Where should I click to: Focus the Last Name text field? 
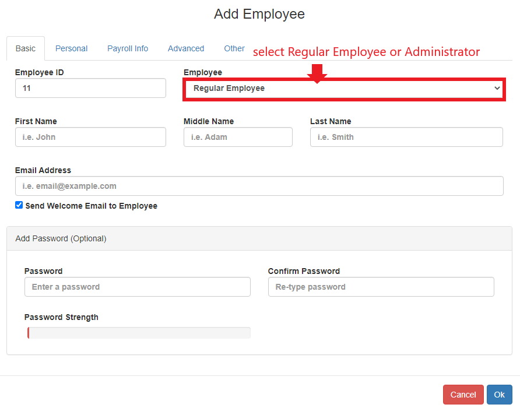(x=406, y=138)
